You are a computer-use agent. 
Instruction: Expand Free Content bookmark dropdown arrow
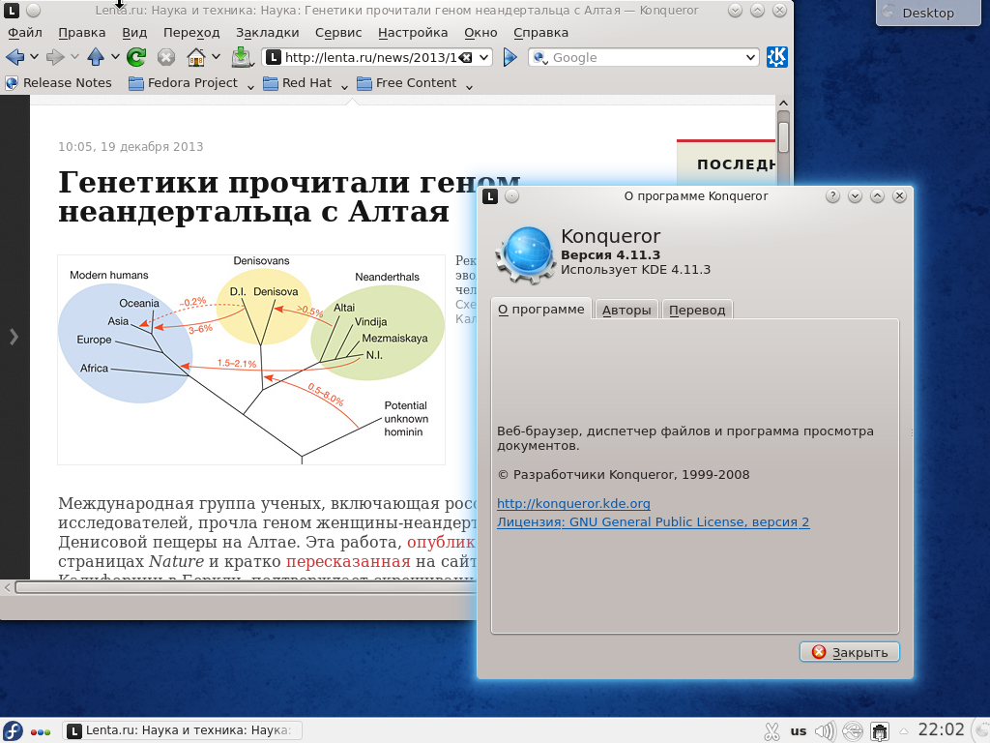(469, 86)
